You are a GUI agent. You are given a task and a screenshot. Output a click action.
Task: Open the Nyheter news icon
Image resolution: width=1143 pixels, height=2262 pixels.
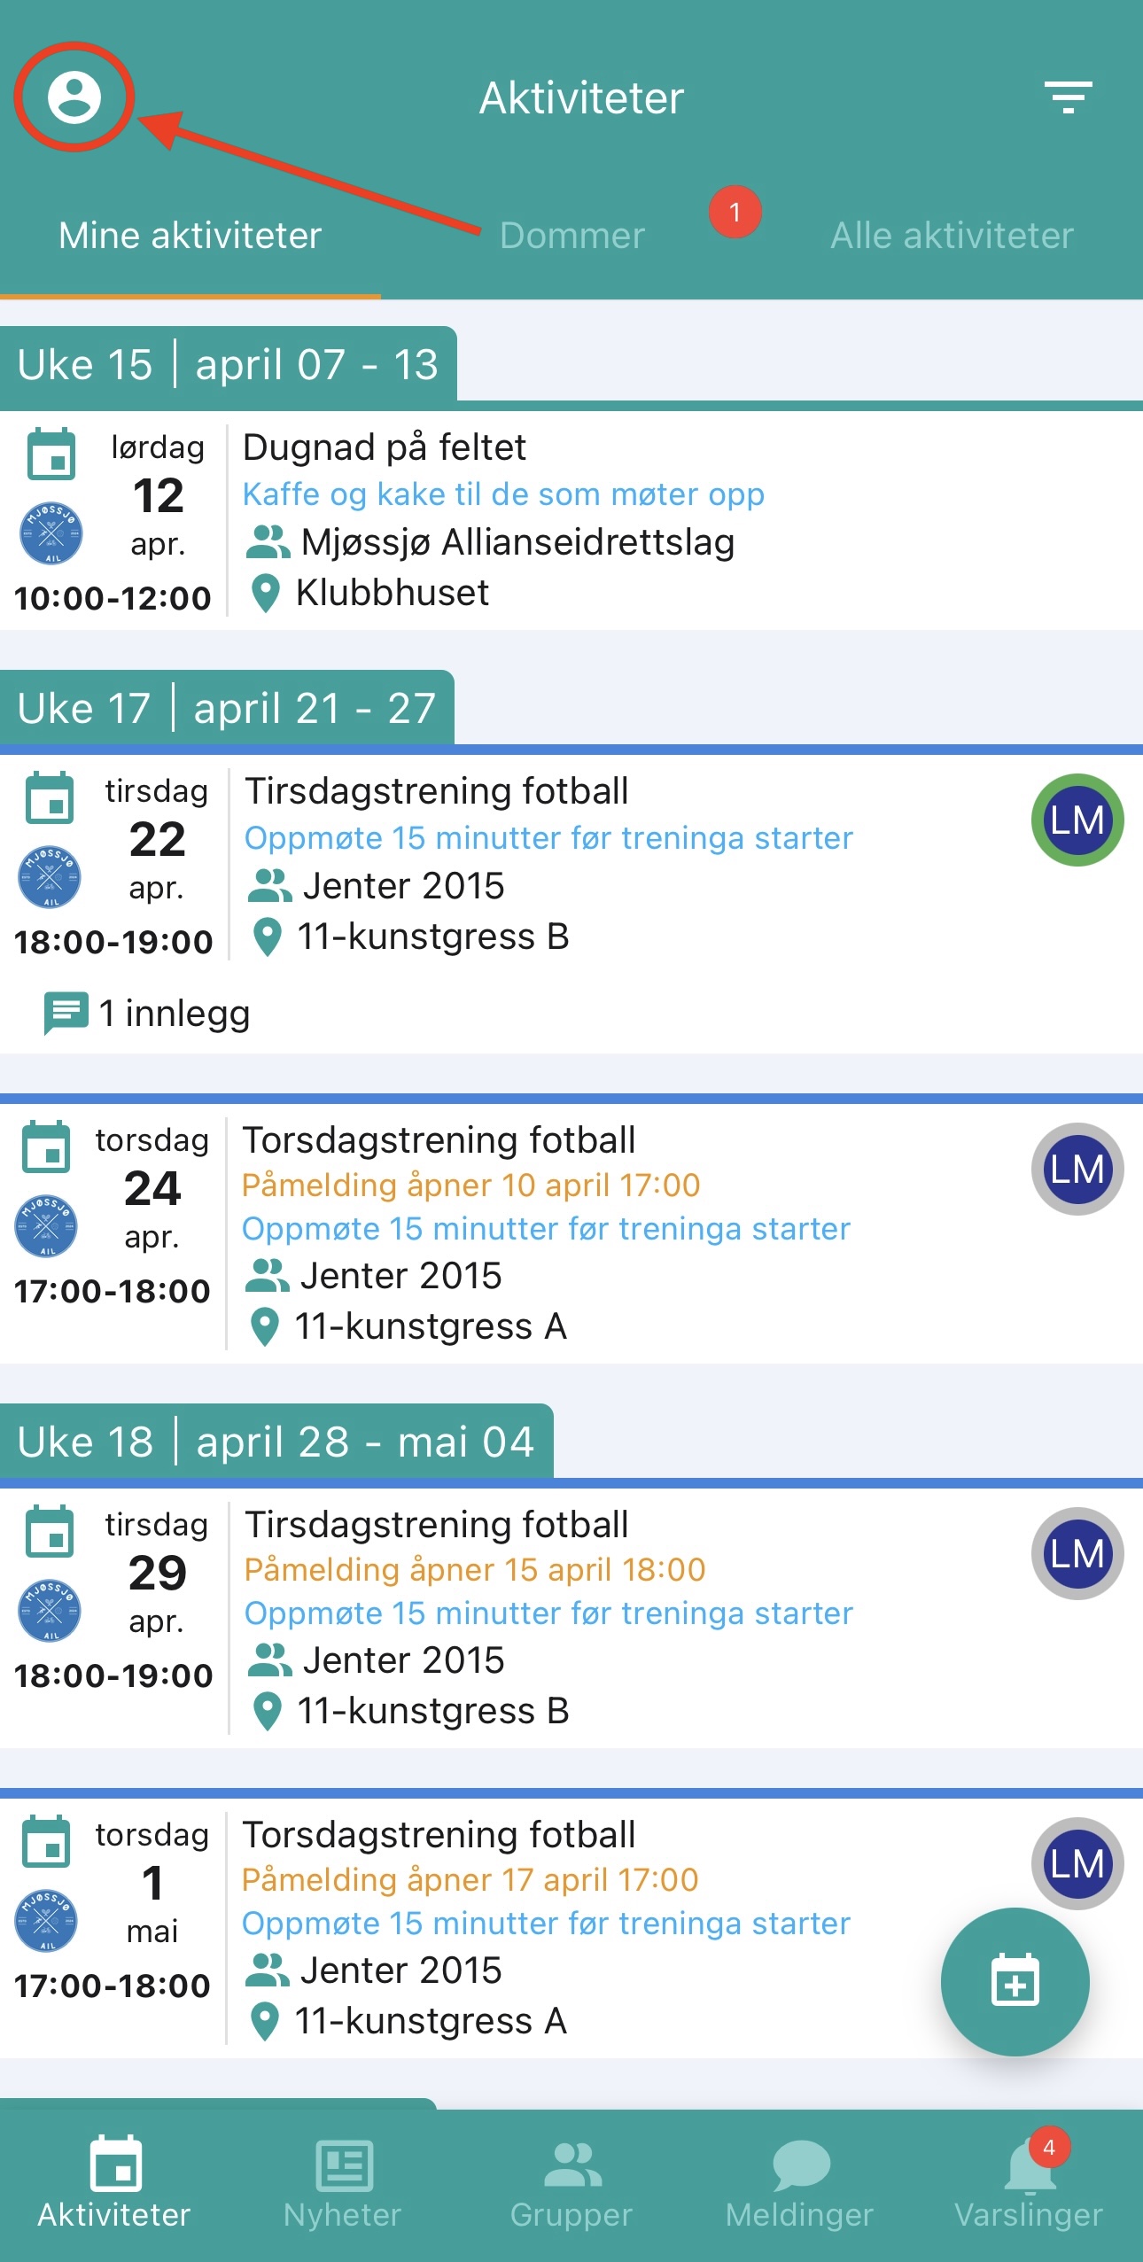[344, 2167]
